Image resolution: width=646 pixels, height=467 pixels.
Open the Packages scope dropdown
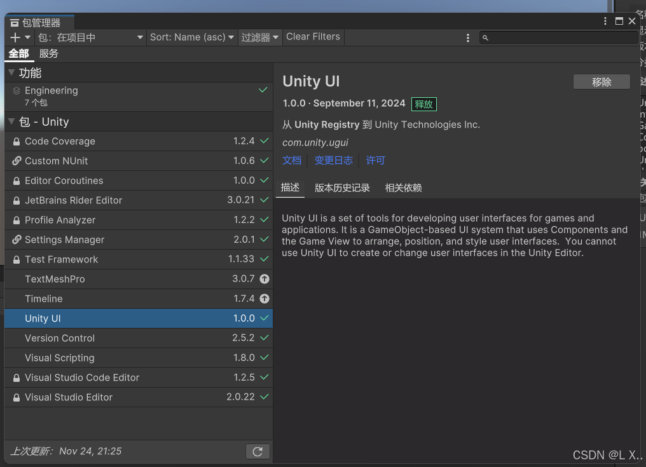[x=91, y=37]
